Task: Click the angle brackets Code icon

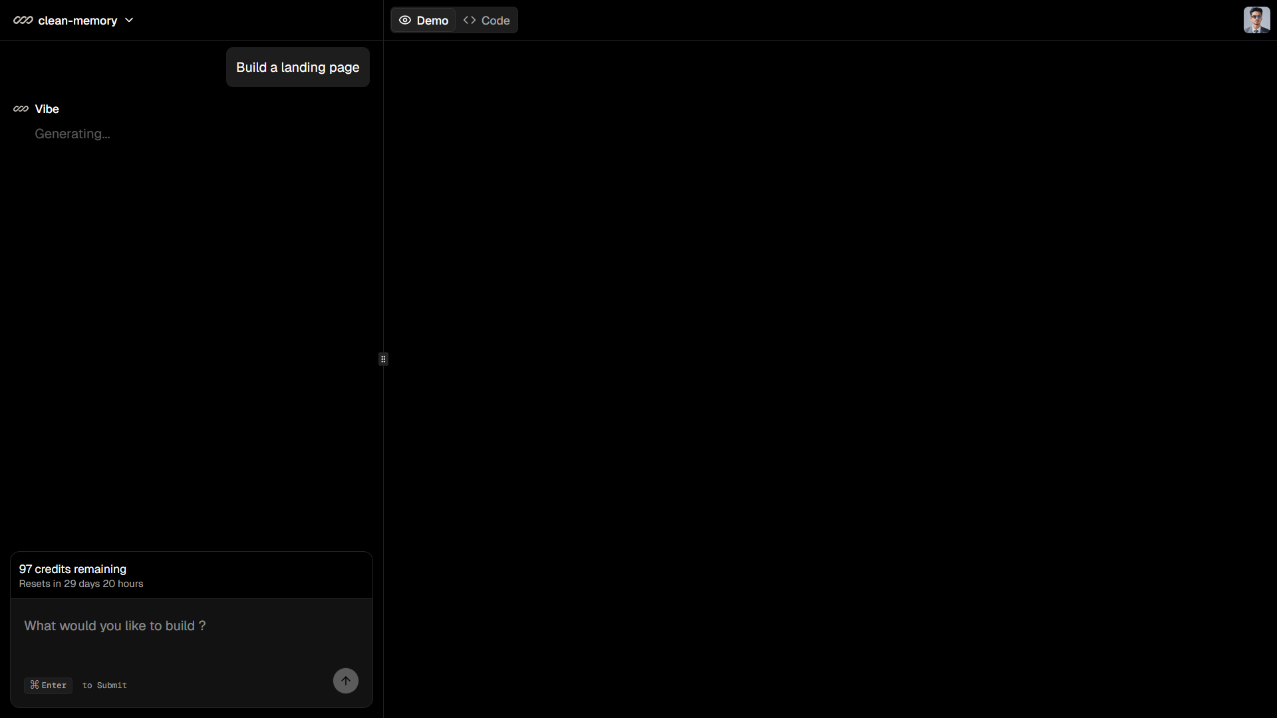Action: click(470, 21)
